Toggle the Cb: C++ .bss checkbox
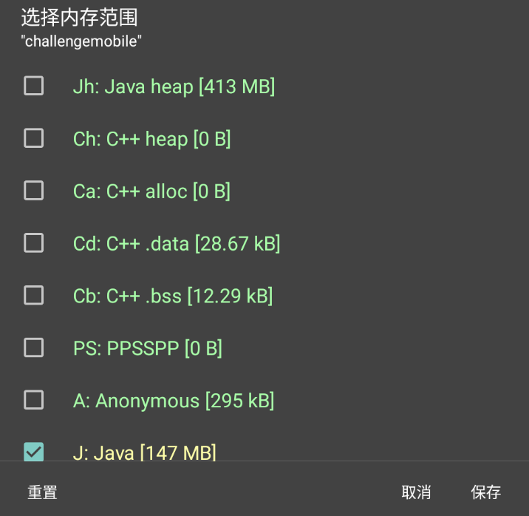 click(34, 295)
